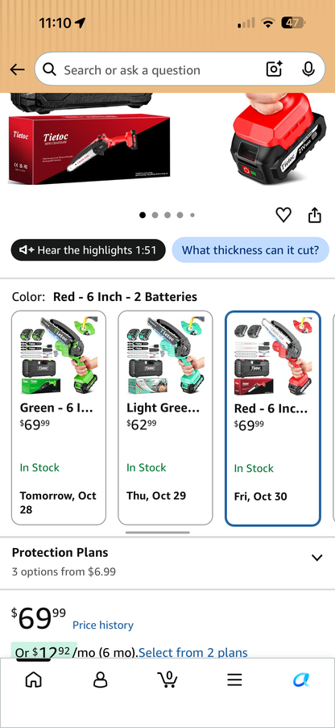Tap the back arrow icon

point(17,69)
